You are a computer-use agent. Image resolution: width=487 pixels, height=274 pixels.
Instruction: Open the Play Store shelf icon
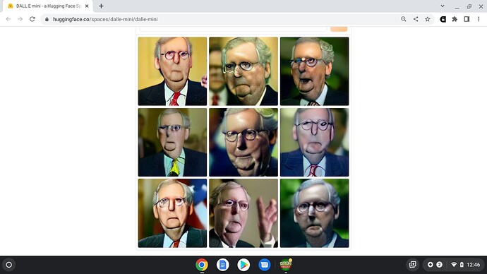click(243, 265)
